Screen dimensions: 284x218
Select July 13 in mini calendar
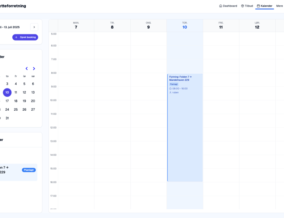point(33,92)
